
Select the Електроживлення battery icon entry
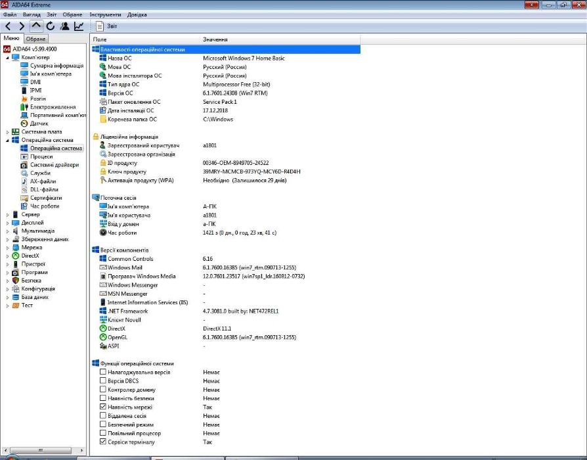[24, 106]
